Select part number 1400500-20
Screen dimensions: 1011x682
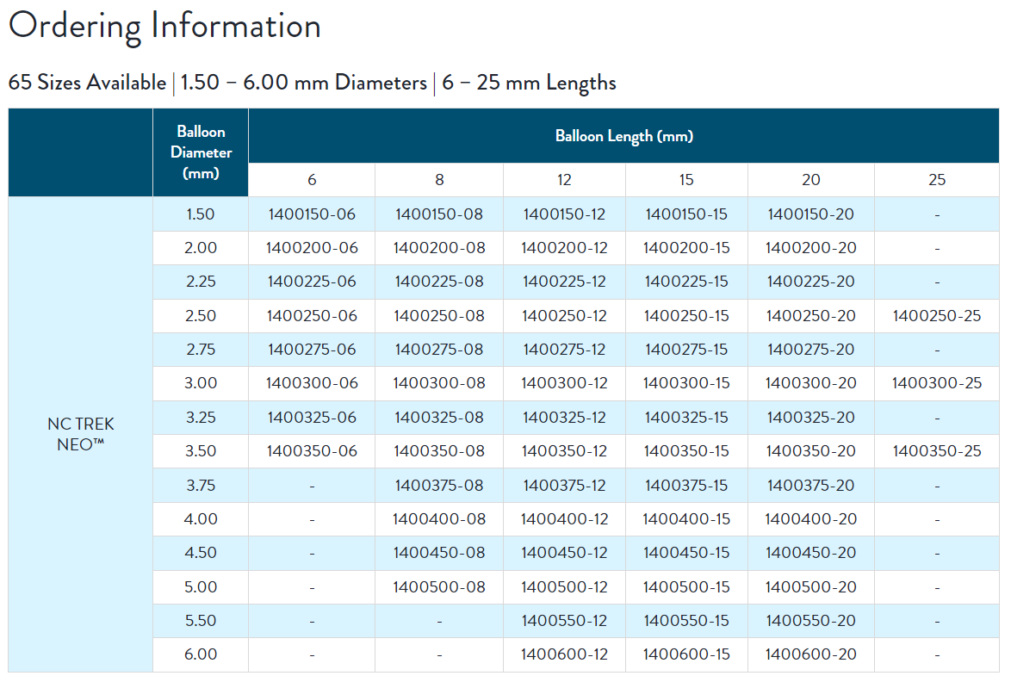point(811,587)
